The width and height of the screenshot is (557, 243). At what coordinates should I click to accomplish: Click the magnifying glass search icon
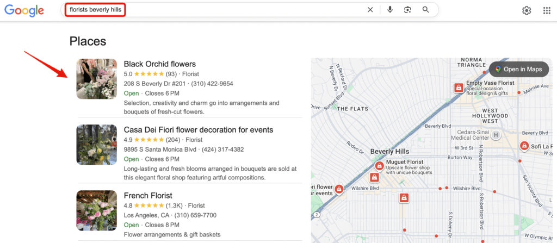(425, 10)
